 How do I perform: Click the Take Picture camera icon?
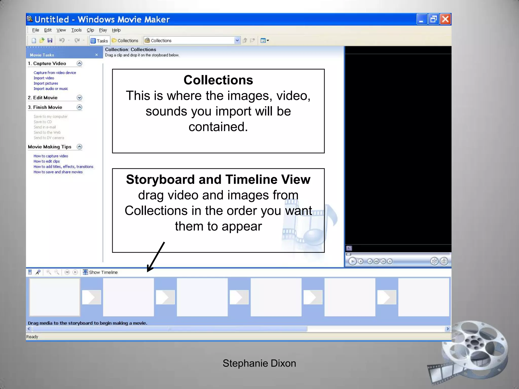tap(444, 261)
